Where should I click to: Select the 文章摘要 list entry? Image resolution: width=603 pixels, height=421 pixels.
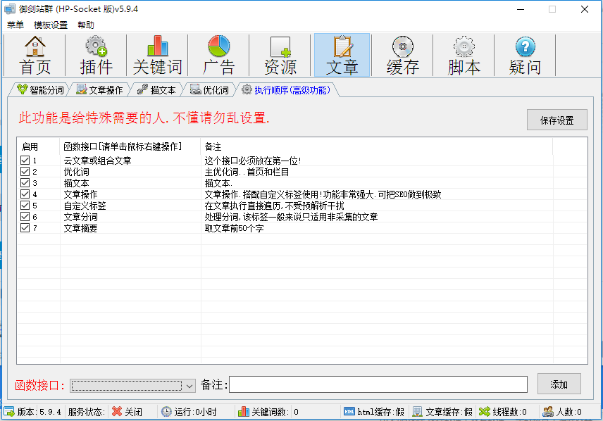coord(80,228)
